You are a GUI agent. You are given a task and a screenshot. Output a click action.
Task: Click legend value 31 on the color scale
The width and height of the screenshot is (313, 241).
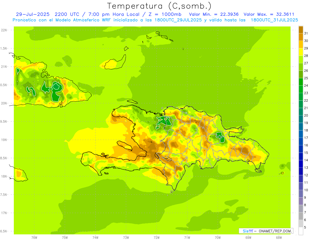tap(306, 33)
